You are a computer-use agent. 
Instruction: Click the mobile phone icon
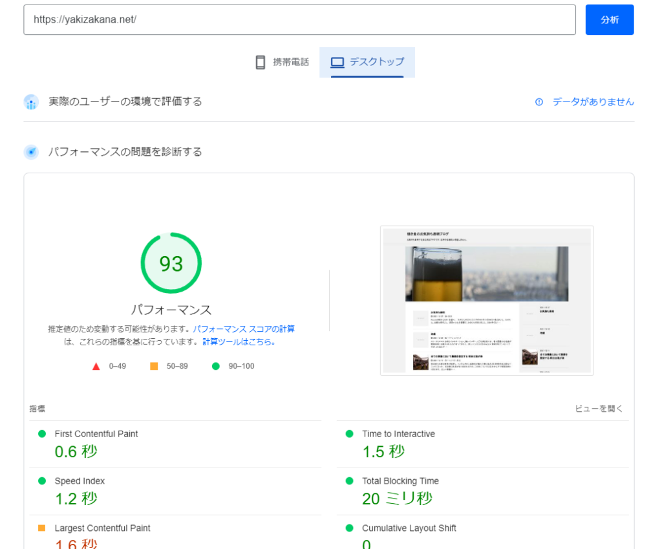click(261, 62)
